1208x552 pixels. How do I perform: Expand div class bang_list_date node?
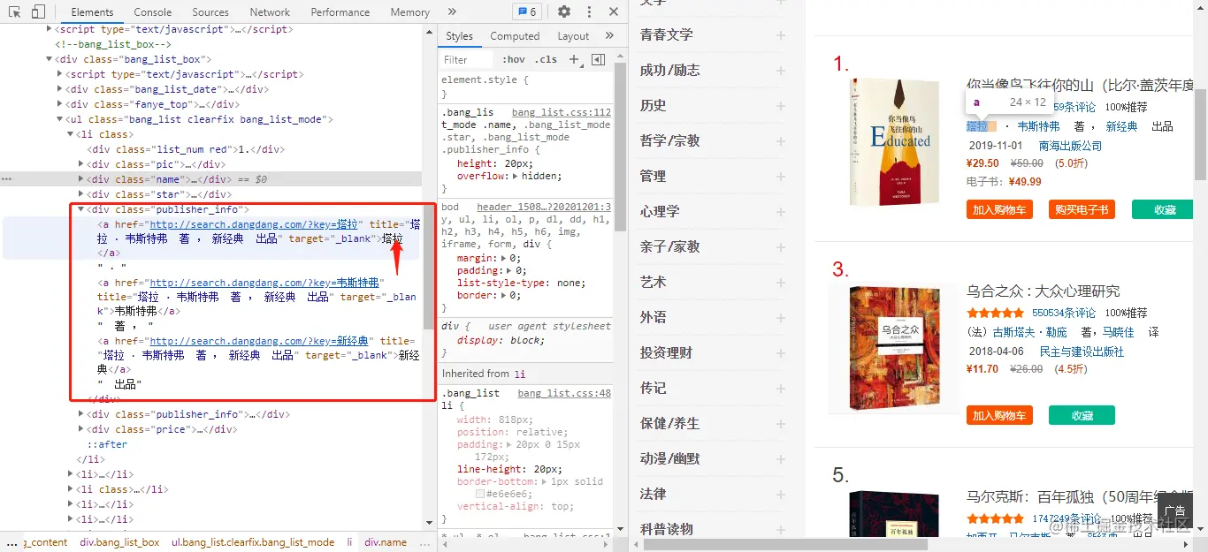coord(60,89)
